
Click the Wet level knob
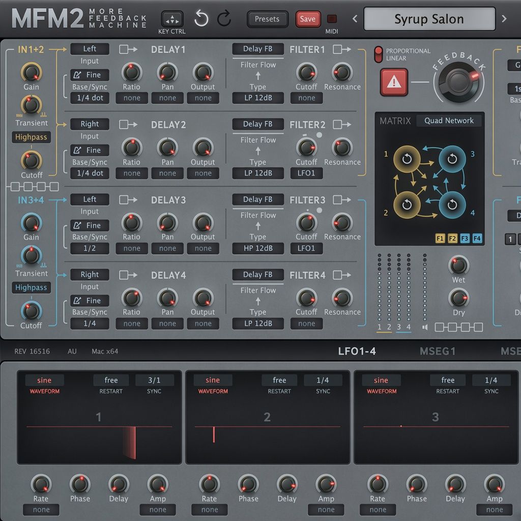click(458, 265)
